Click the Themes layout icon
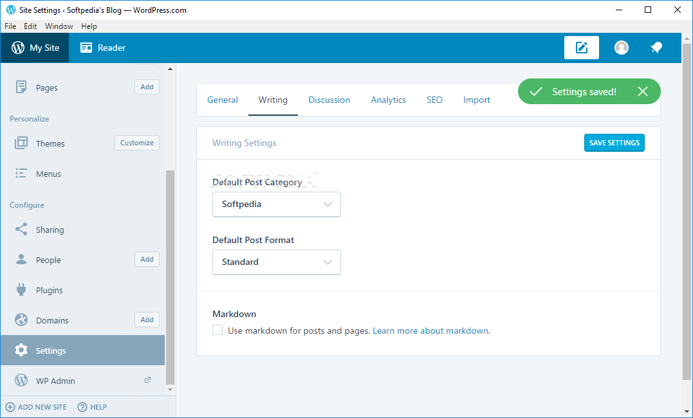The image size is (693, 418). 21,143
